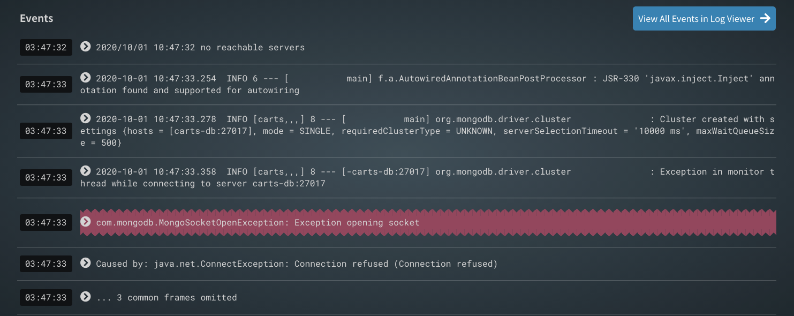This screenshot has width=794, height=316.
Task: Click the '3 common frames omitted' text
Action: point(166,298)
